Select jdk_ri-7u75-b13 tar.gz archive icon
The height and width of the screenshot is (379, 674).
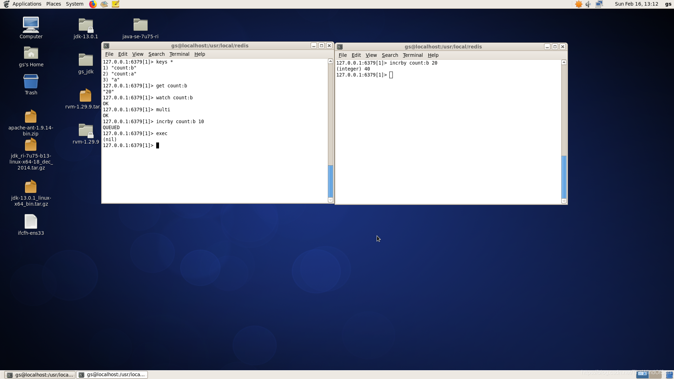point(31,145)
